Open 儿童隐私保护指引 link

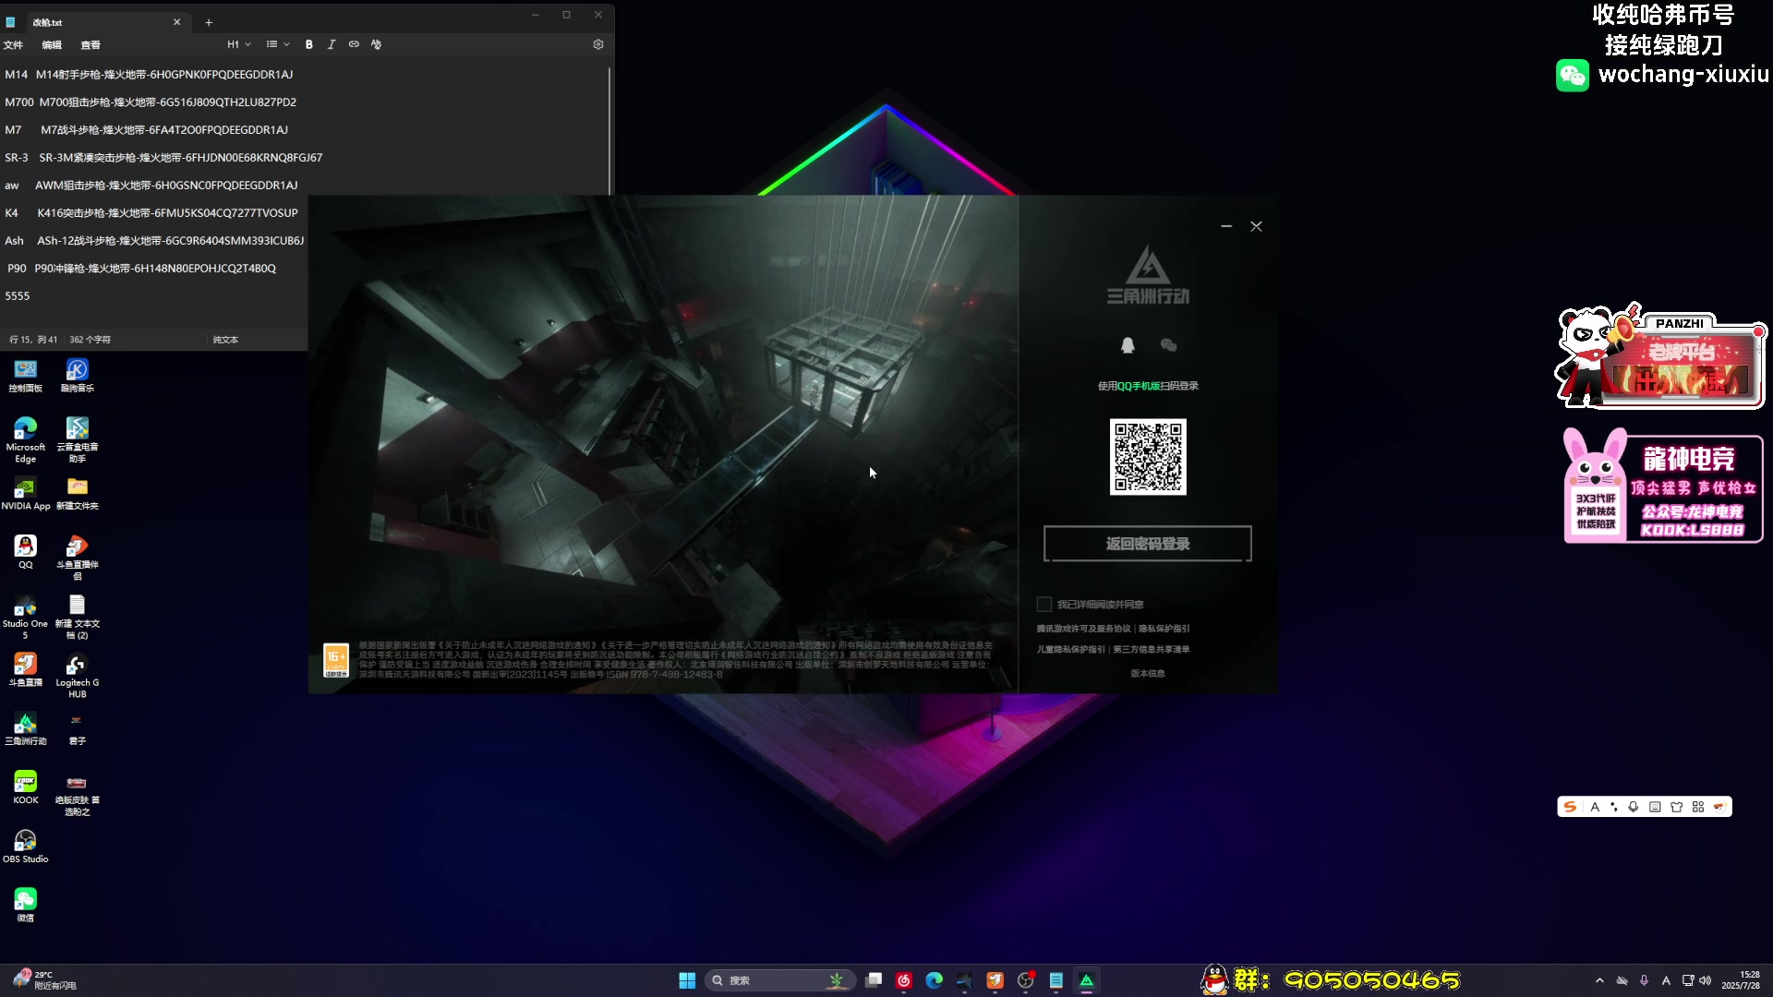pyautogui.click(x=1070, y=649)
